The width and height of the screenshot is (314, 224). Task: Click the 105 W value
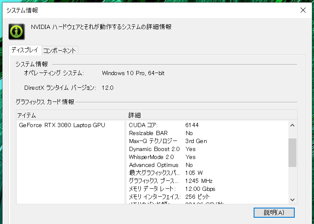[x=194, y=173]
